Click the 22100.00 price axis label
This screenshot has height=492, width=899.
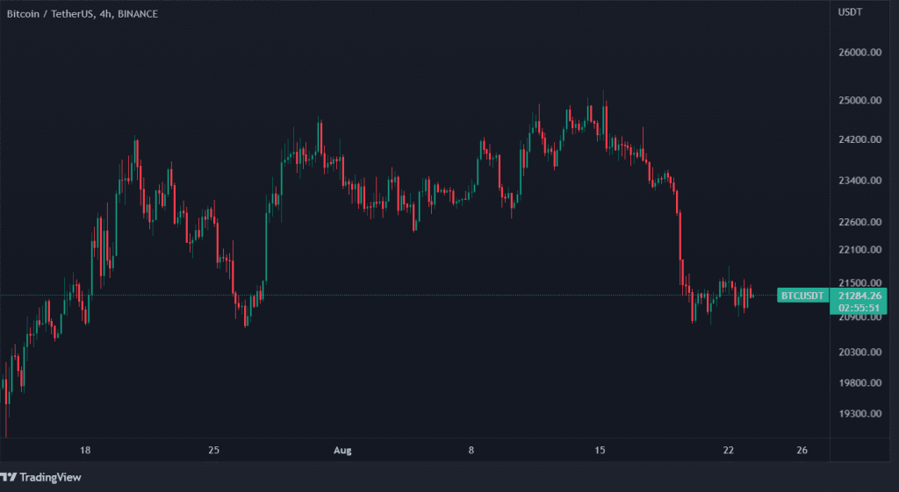[859, 249]
